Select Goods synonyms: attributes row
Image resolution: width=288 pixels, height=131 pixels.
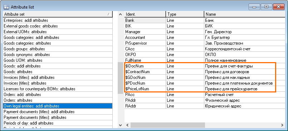[58, 55]
